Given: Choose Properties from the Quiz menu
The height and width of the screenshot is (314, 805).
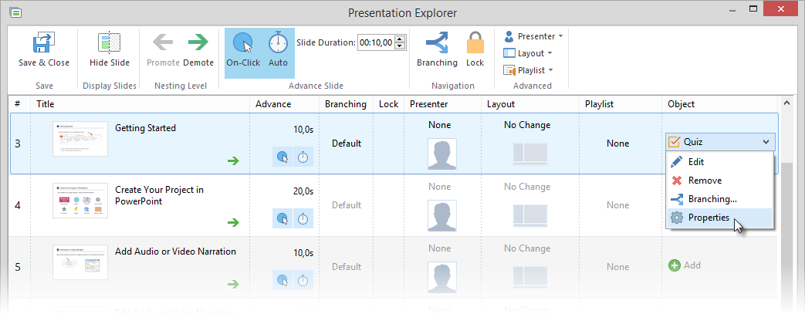Looking at the screenshot, I should tap(709, 218).
